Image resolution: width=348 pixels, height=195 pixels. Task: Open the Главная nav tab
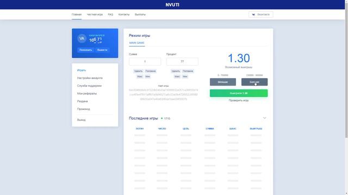click(77, 15)
